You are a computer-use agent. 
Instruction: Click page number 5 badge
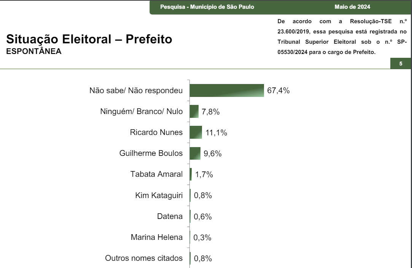coord(401,63)
